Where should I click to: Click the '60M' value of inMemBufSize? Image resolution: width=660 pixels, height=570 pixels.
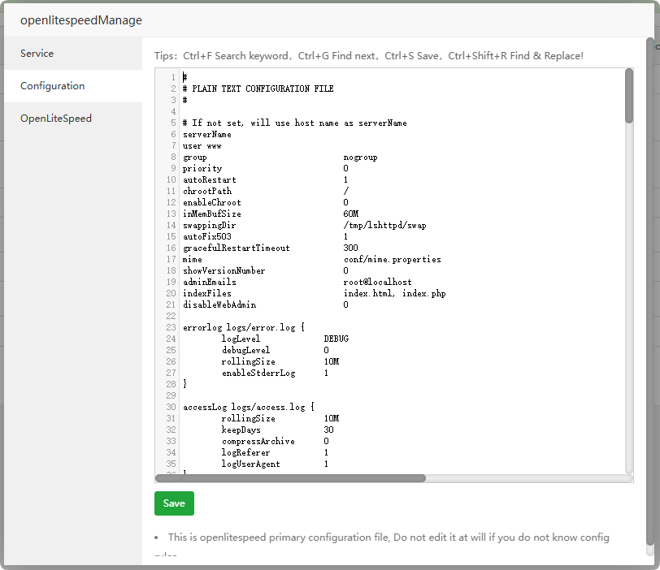click(350, 214)
